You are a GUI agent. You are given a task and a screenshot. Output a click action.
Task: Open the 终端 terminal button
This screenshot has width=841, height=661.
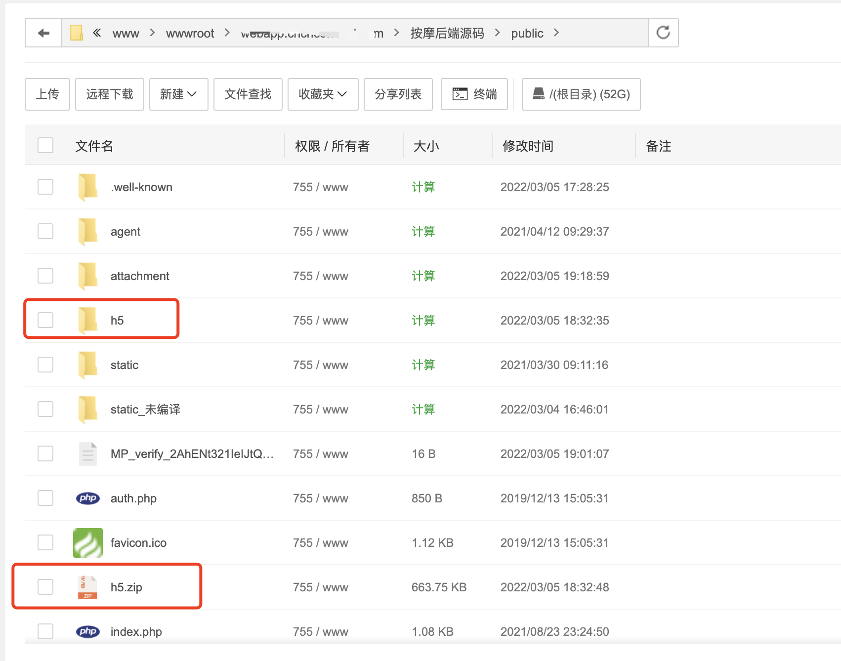474,94
